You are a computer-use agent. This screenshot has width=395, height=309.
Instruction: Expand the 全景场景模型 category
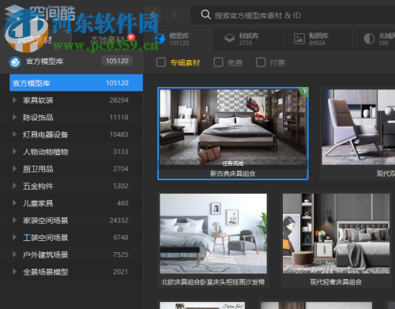click(14, 272)
